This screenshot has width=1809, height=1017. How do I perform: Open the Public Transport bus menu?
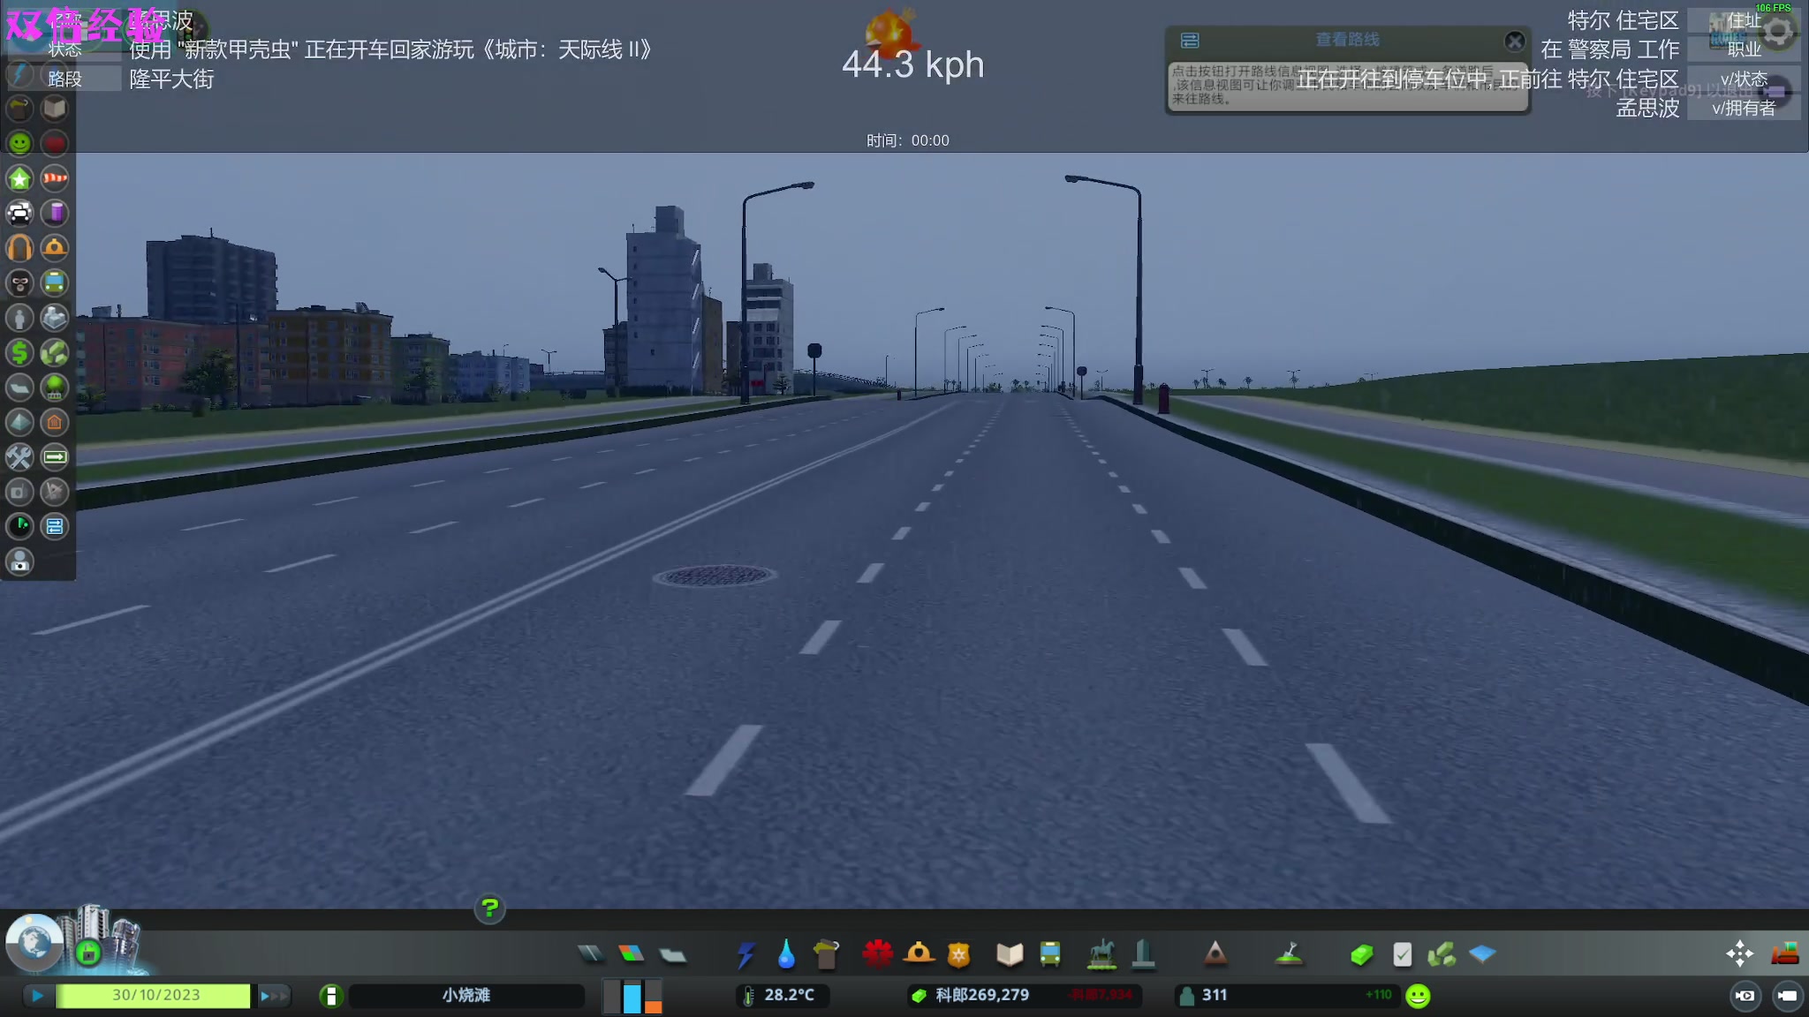click(1049, 954)
